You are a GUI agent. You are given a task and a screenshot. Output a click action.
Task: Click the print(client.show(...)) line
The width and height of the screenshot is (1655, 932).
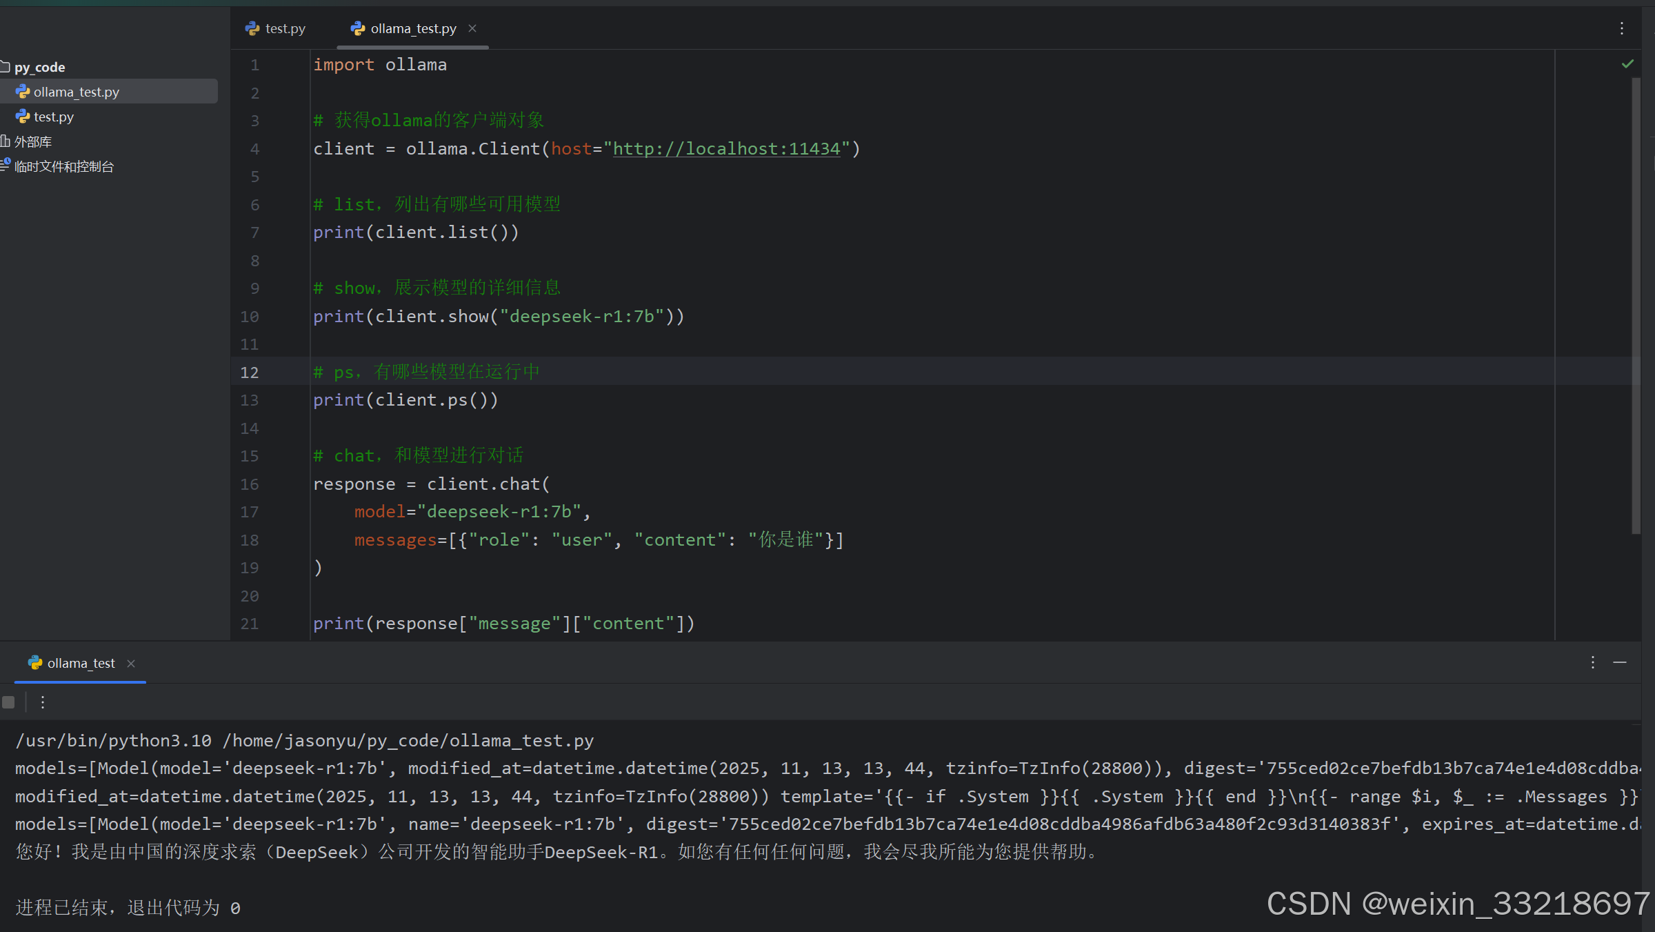click(x=499, y=317)
